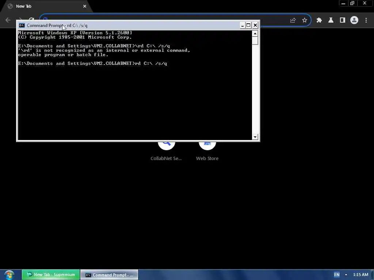Go back using the browser back arrow
The width and height of the screenshot is (374, 280).
8,20
